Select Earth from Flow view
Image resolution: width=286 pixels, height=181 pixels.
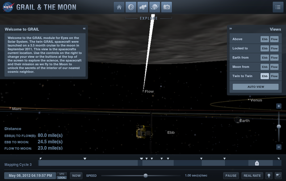click(274, 58)
